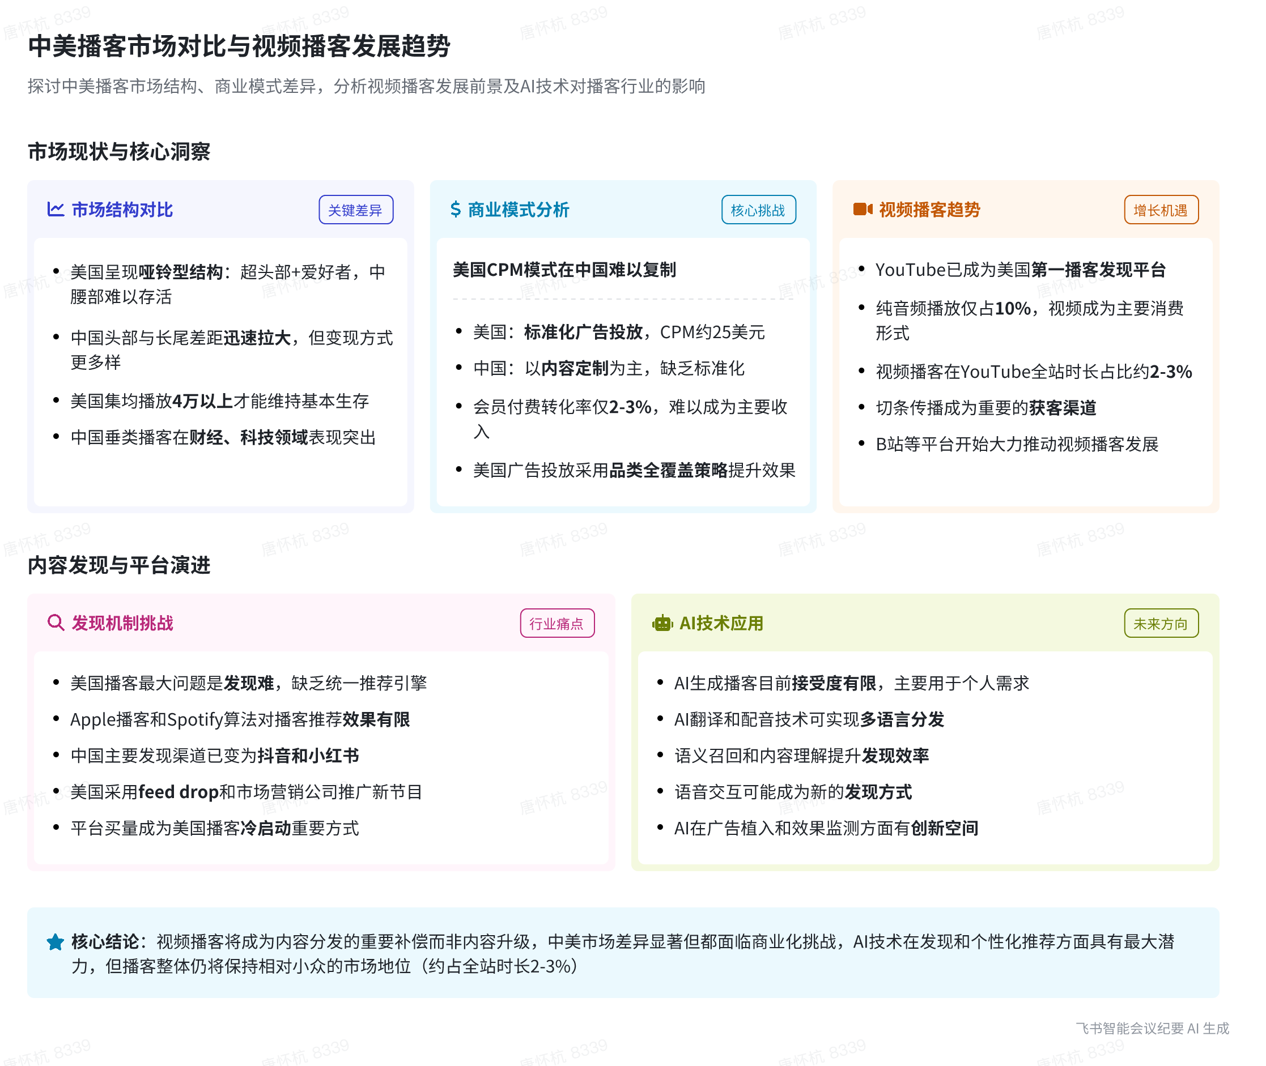Viewport: 1266px width, 1066px height.
Task: Click the 关键差异 tag badge
Action: (x=355, y=210)
